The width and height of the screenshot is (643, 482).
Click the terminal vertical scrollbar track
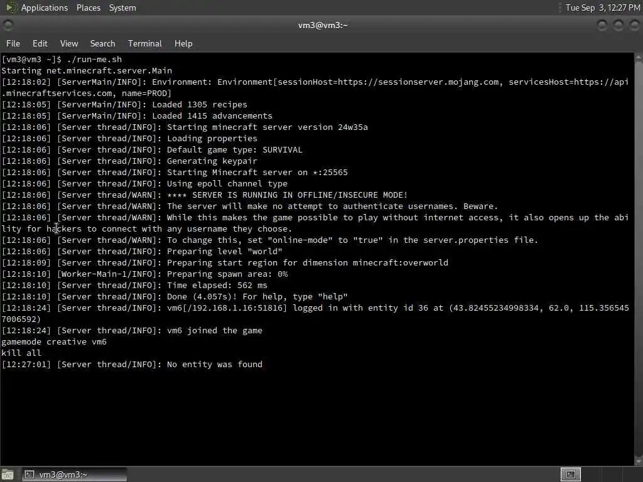[639, 259]
